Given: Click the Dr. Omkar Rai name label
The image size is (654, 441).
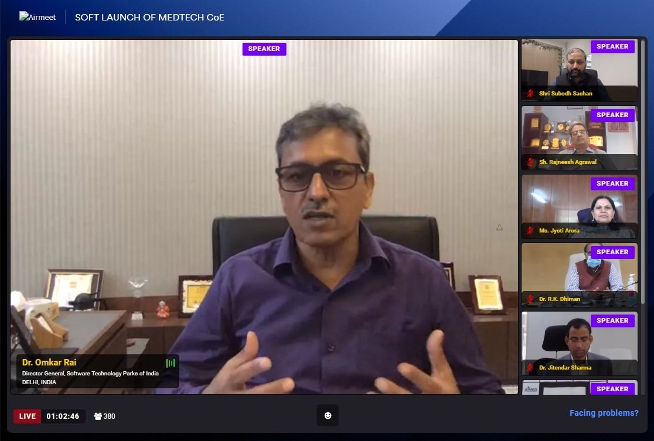Looking at the screenshot, I should click(49, 362).
